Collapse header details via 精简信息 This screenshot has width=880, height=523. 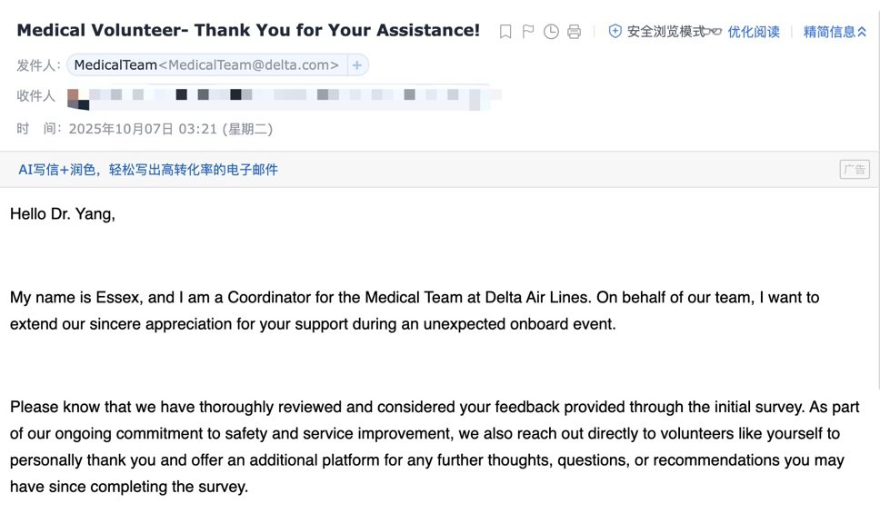point(828,32)
